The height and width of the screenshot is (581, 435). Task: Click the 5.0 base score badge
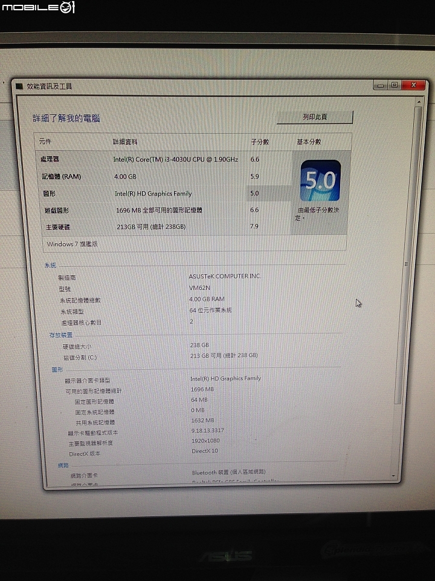coord(321,180)
